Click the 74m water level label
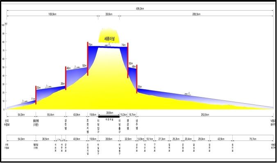The width and height of the screenshot is (277, 163). pos(123,45)
